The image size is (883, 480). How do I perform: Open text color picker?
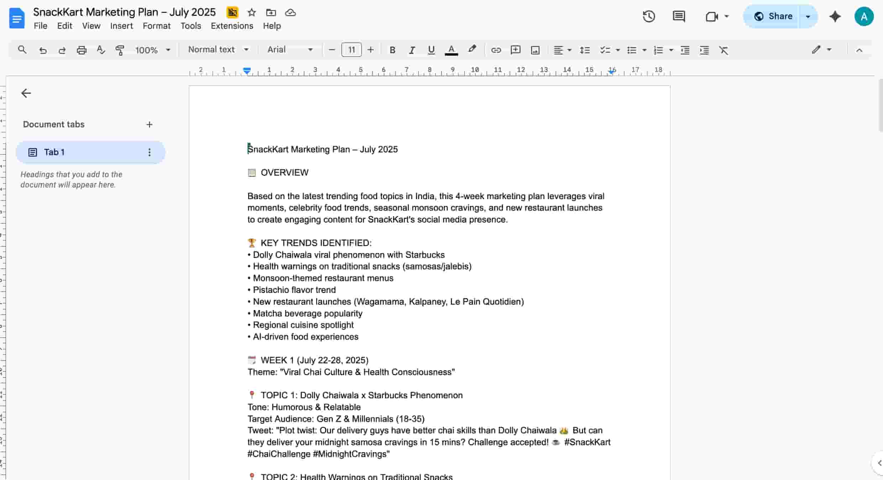point(451,50)
